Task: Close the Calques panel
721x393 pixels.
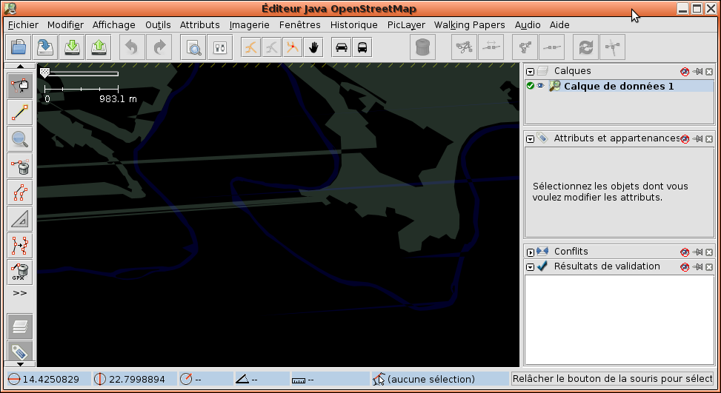Action: click(709, 72)
